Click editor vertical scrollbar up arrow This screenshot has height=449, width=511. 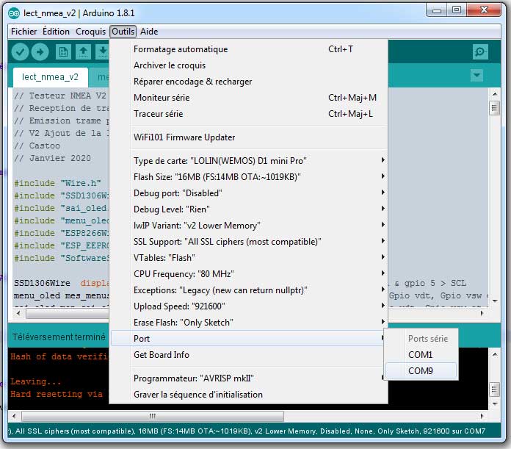click(495, 94)
